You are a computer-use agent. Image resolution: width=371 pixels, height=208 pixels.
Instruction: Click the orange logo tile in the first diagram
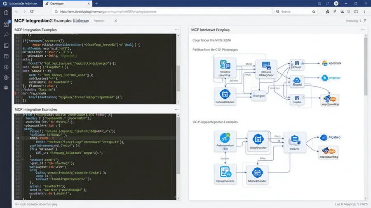[330, 100]
